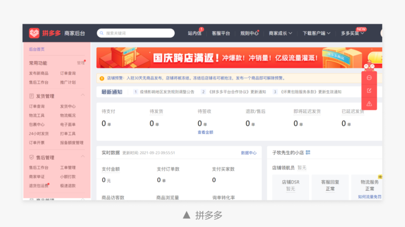Open 数据中心 link
Viewport: 405px width, 227px height.
click(249, 153)
